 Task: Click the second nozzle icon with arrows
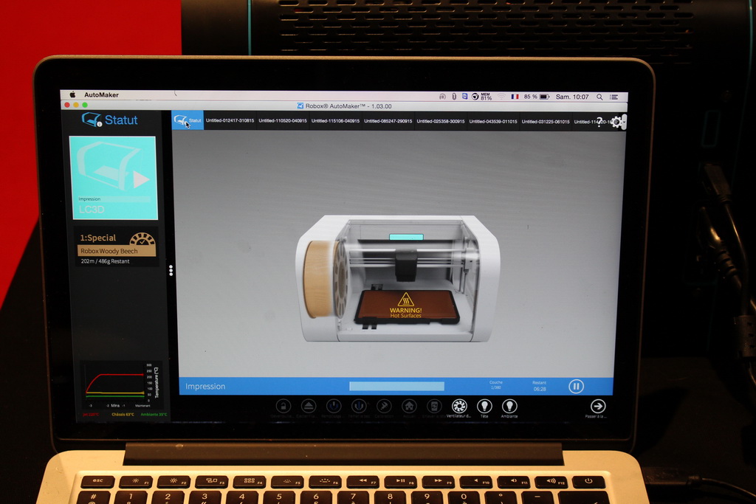tap(359, 406)
